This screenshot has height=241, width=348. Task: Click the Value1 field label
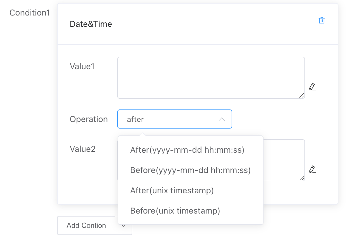(x=82, y=66)
